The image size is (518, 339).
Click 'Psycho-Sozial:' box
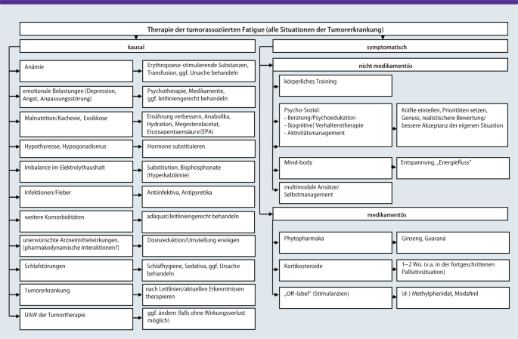click(336, 125)
